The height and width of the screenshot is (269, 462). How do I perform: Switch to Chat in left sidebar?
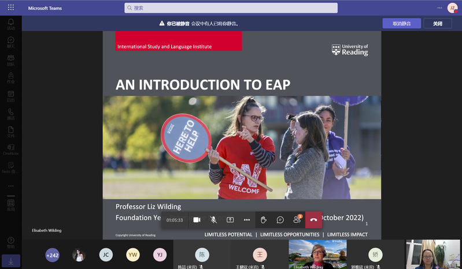pyautogui.click(x=10, y=42)
